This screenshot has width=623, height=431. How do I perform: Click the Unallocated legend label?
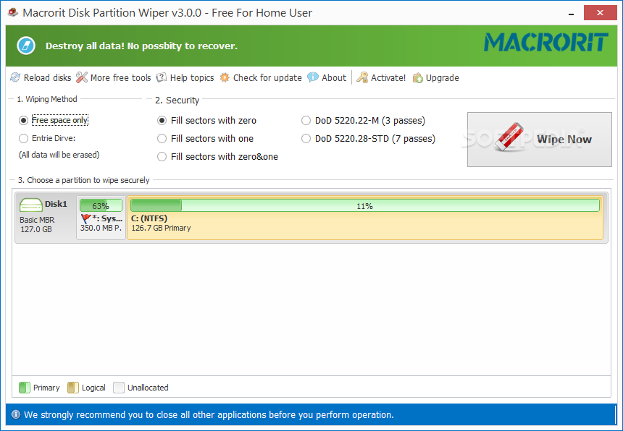[x=148, y=388]
